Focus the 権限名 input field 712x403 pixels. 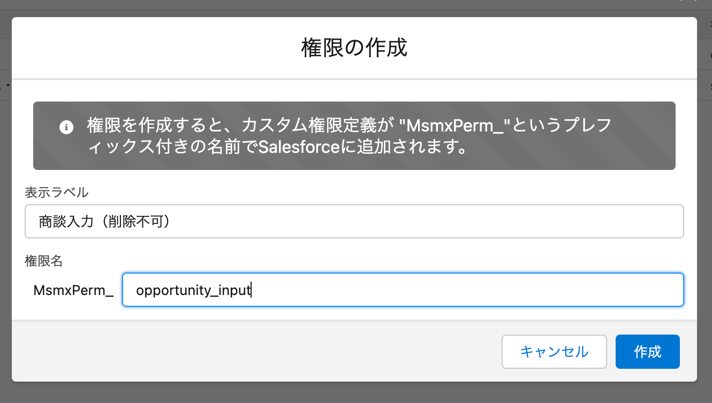(403, 290)
